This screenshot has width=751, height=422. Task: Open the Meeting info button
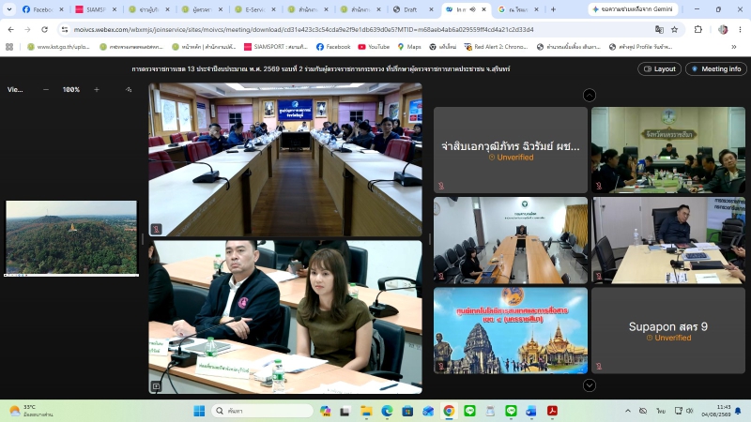pos(715,68)
